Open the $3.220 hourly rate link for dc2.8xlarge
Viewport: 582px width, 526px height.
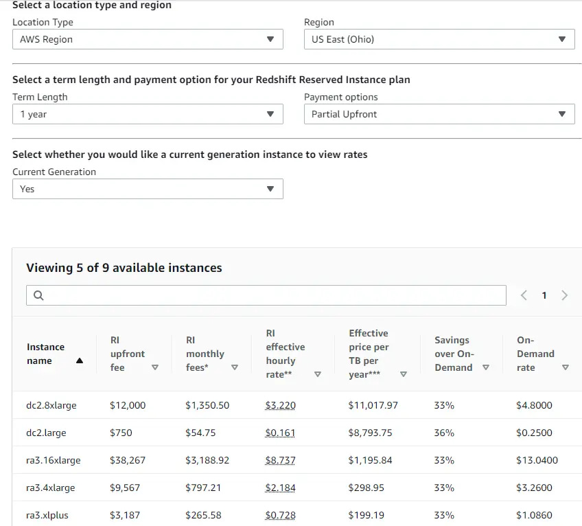(x=280, y=405)
